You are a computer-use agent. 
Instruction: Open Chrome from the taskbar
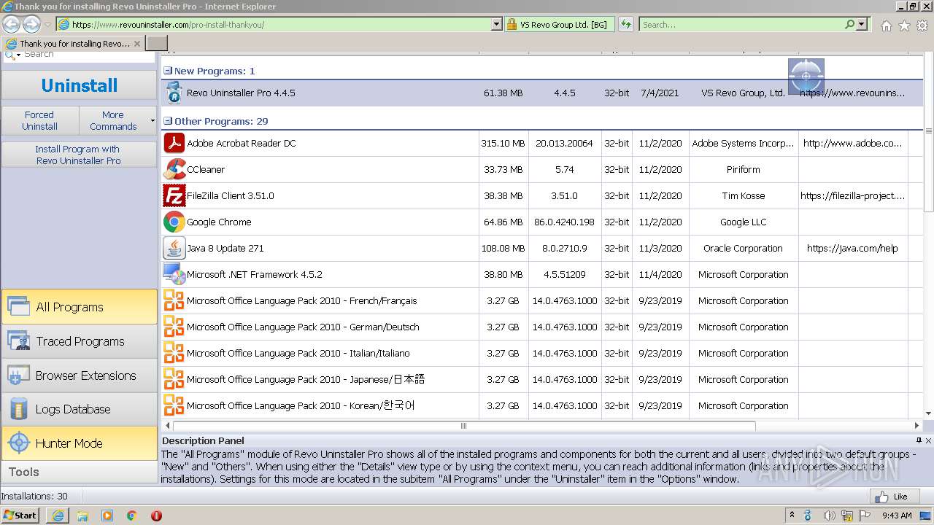pyautogui.click(x=131, y=516)
